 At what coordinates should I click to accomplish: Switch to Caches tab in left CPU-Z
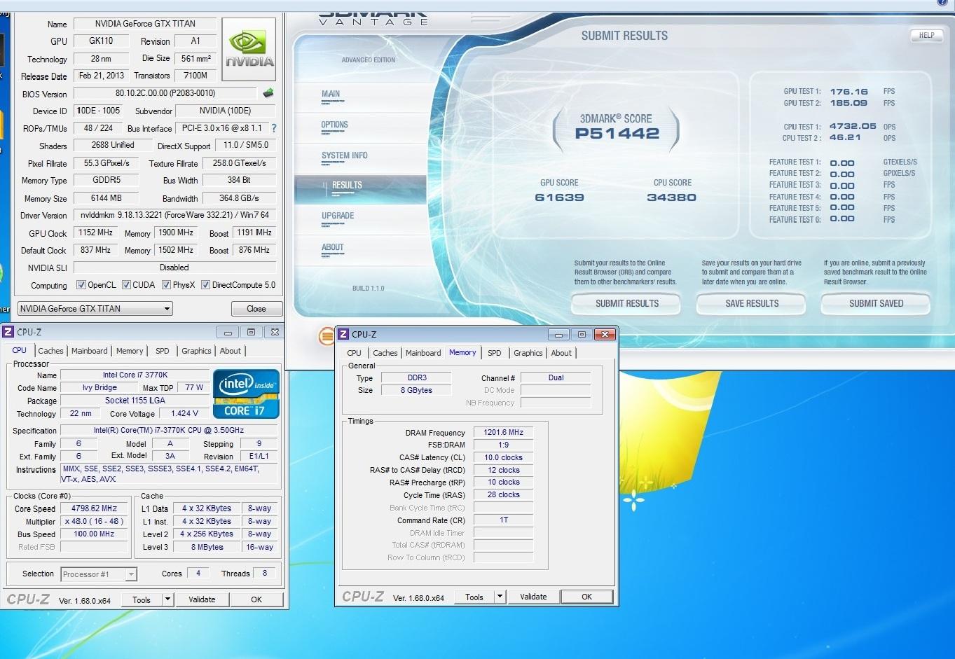click(50, 351)
